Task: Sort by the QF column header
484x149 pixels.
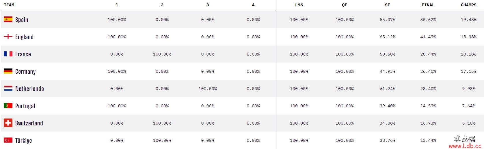Action: coord(345,5)
